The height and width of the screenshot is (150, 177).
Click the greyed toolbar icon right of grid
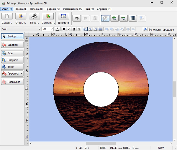[x=142, y=18]
